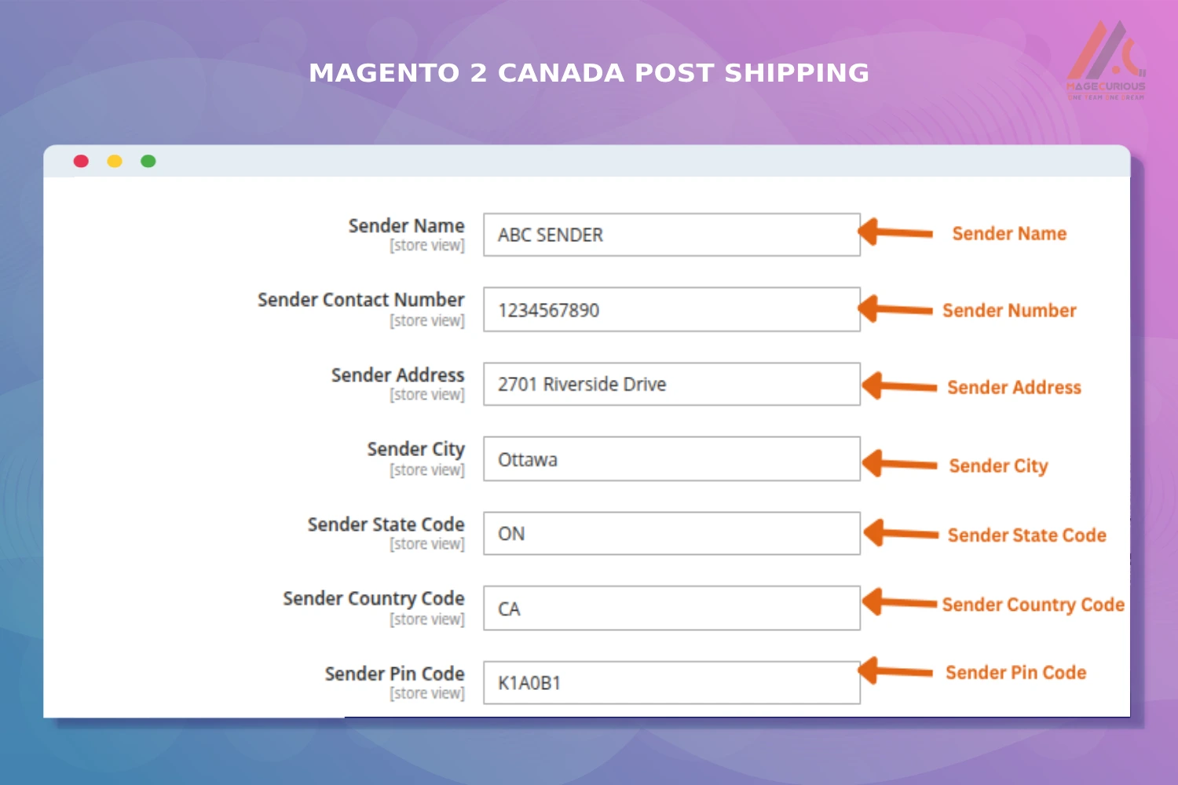
Task: Click the arrow pointing at Sender State Code
Action: click(901, 533)
